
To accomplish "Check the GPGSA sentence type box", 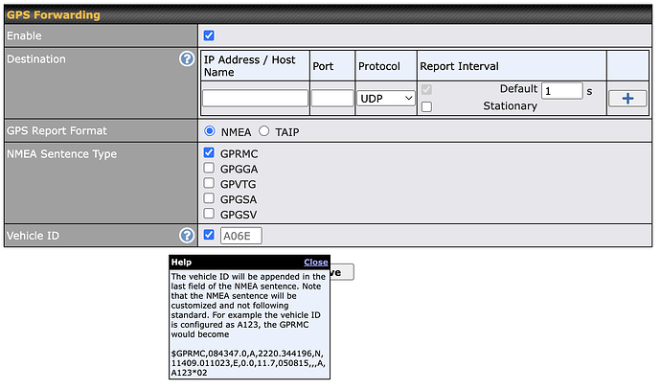I will coord(210,198).
